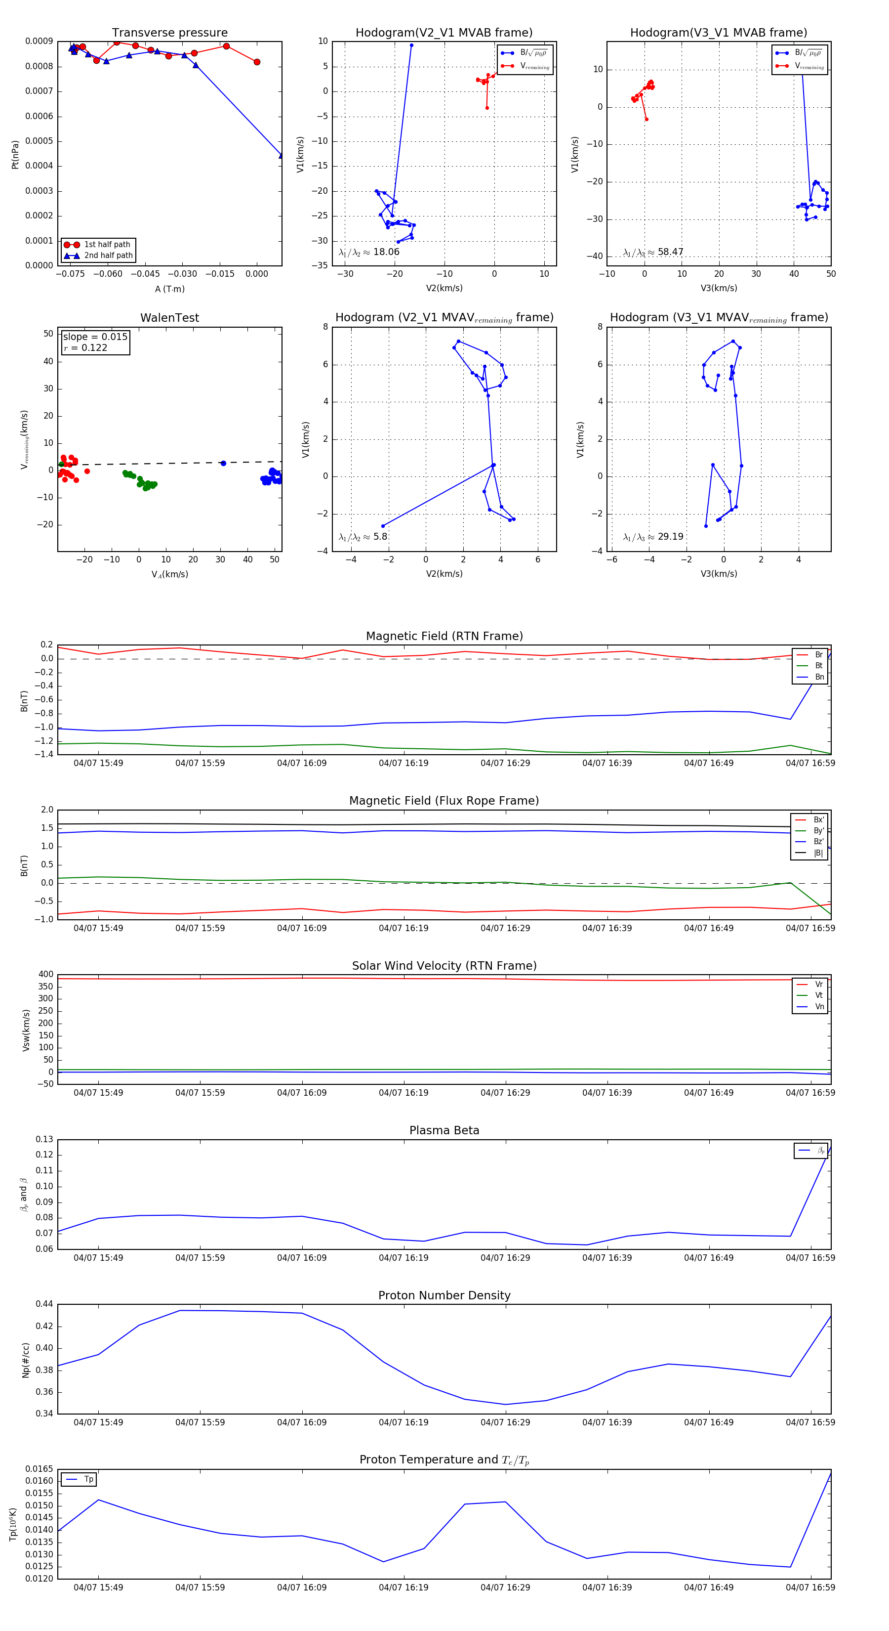This screenshot has height=1631, width=889.
Task: Click the By' legend entry
Action: point(810,831)
